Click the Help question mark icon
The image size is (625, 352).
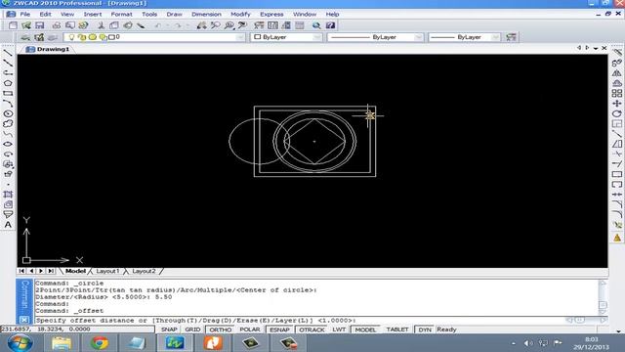click(330, 25)
